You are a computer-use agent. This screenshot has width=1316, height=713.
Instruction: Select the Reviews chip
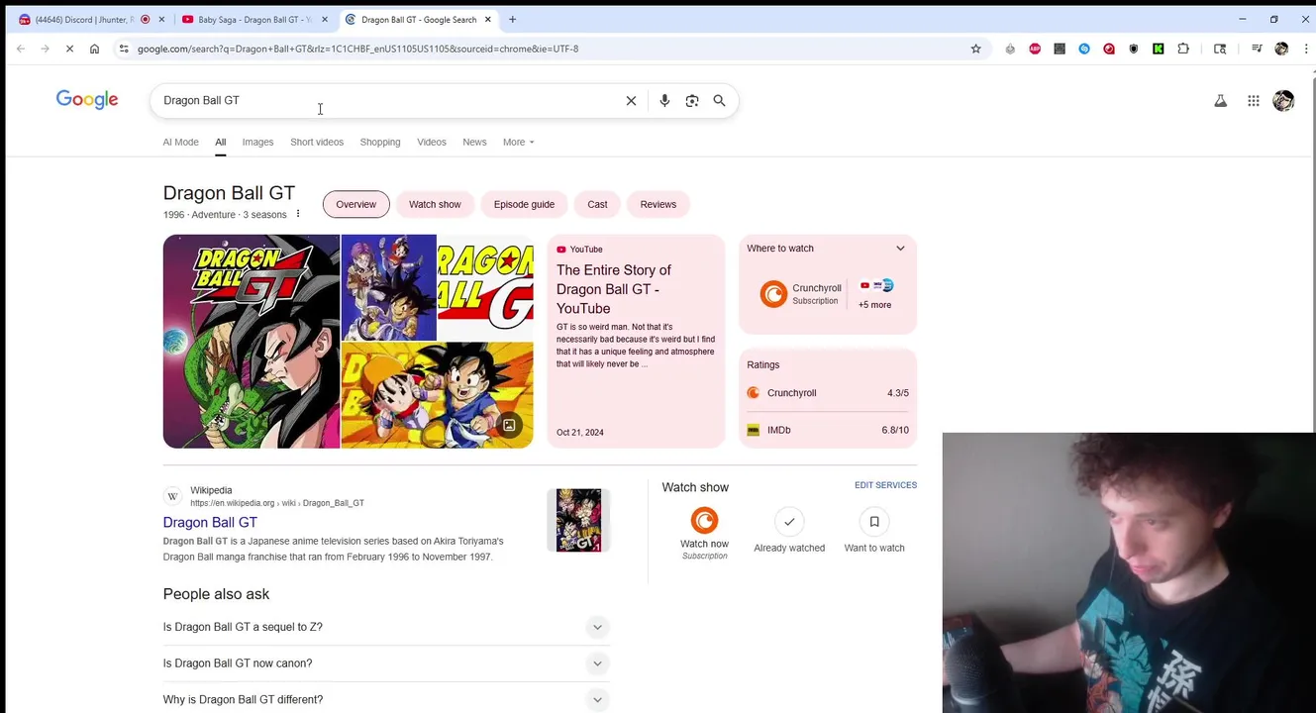658,204
